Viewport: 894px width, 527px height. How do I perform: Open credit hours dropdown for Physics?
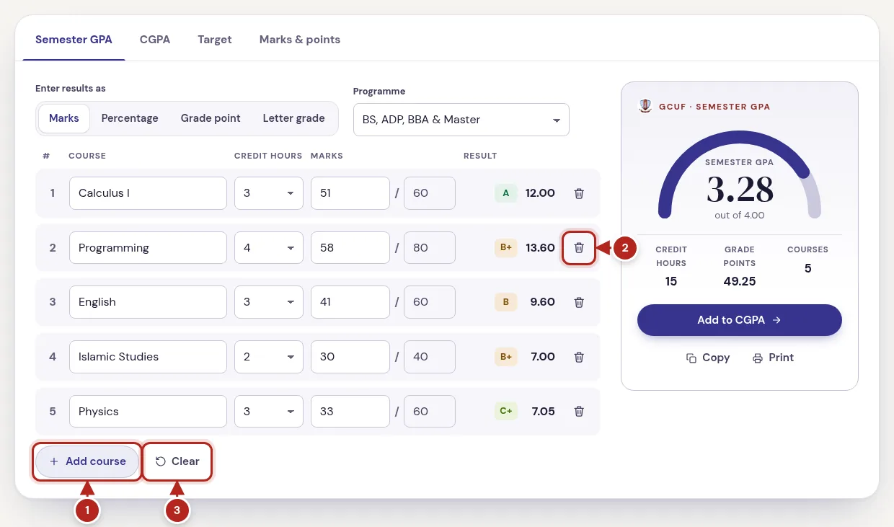(269, 412)
